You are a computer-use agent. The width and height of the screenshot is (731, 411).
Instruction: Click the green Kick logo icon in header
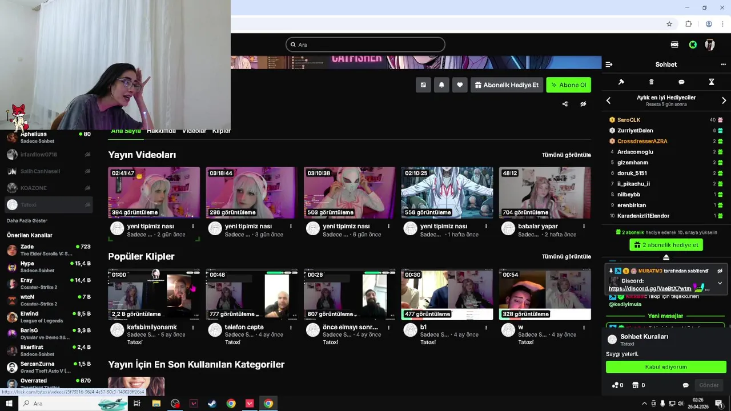click(693, 45)
